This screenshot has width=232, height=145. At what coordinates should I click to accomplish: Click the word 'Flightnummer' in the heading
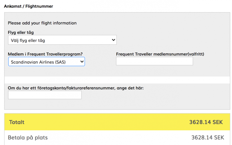39,6
